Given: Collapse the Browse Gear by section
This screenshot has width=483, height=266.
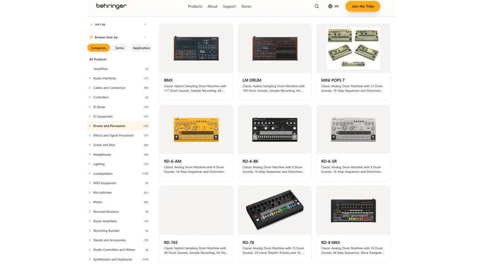Looking at the screenshot, I should pos(145,37).
